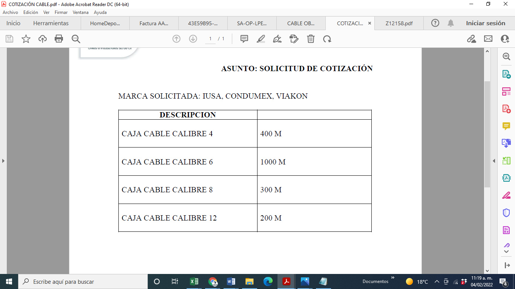The height and width of the screenshot is (289, 515).
Task: Open Organize Pages tool in sidebar
Action: [506, 91]
